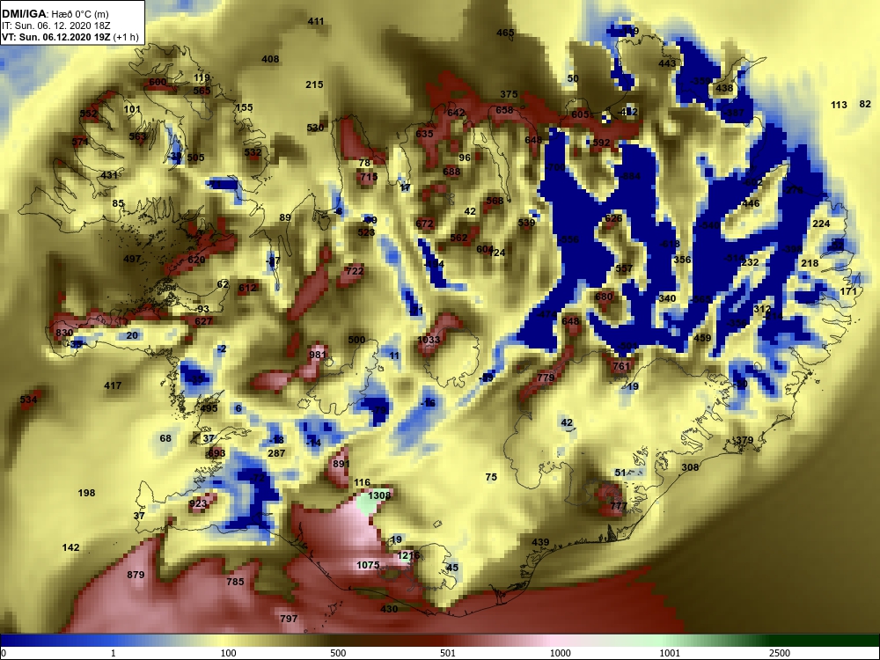Select the map value '1075'
The image size is (880, 660).
coord(368,565)
